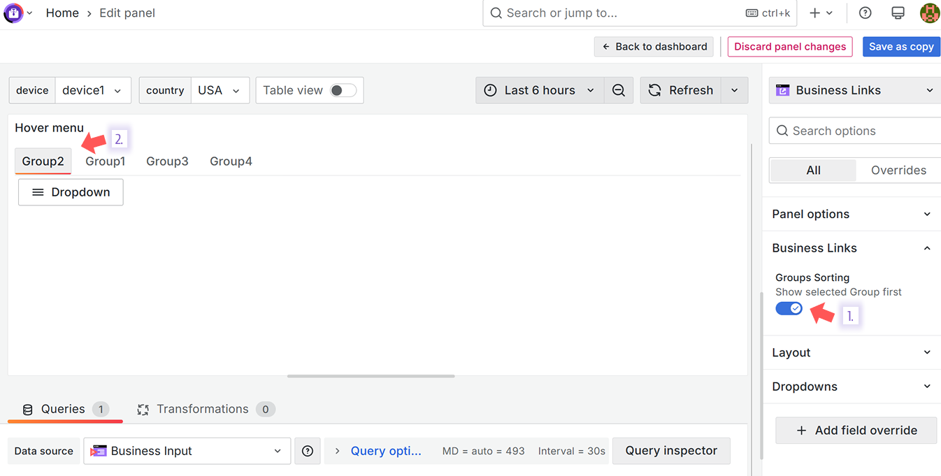Click the horizontal panel scrollbar
Viewport: 941px width, 476px height.
click(371, 376)
